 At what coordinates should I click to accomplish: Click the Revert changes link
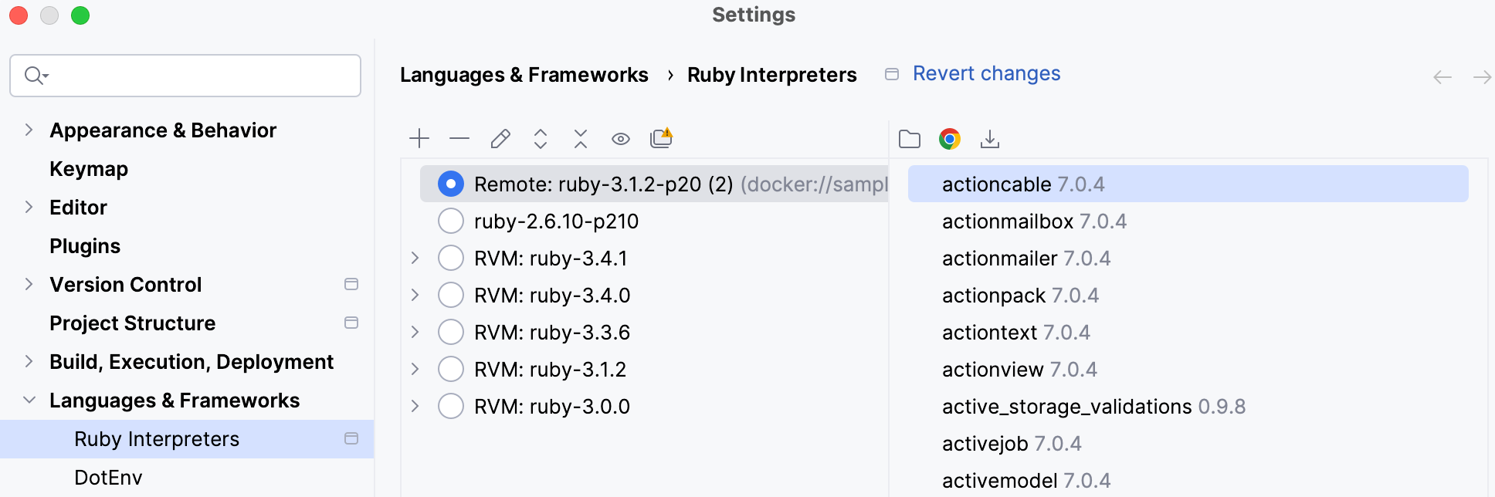click(x=986, y=73)
